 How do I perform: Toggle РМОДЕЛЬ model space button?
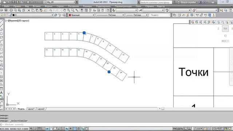178,129
